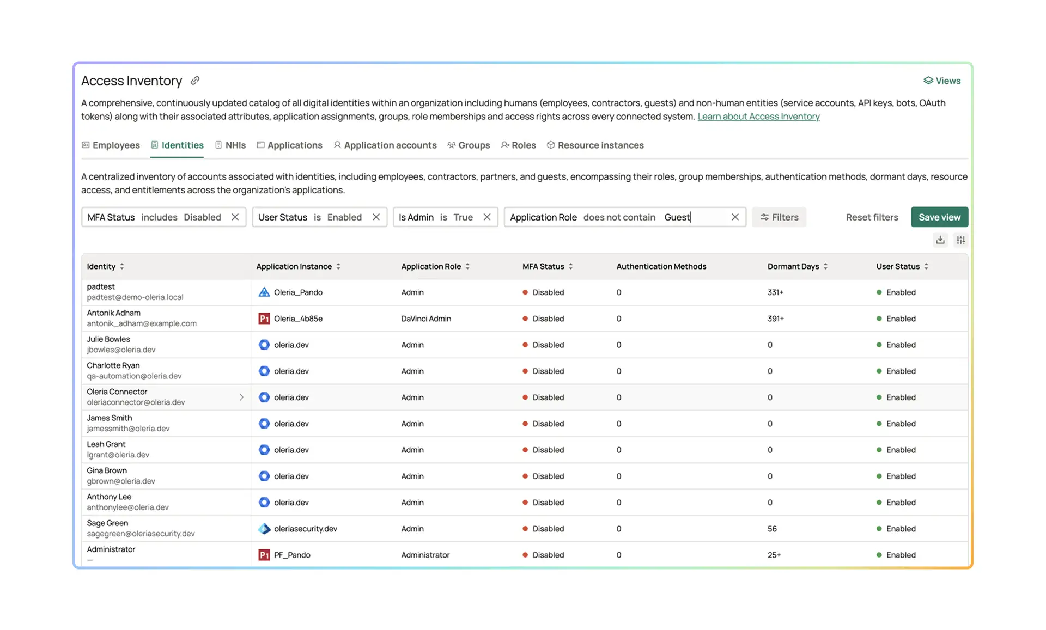Sort by the MFA Status column
1046x630 pixels.
pyautogui.click(x=571, y=266)
